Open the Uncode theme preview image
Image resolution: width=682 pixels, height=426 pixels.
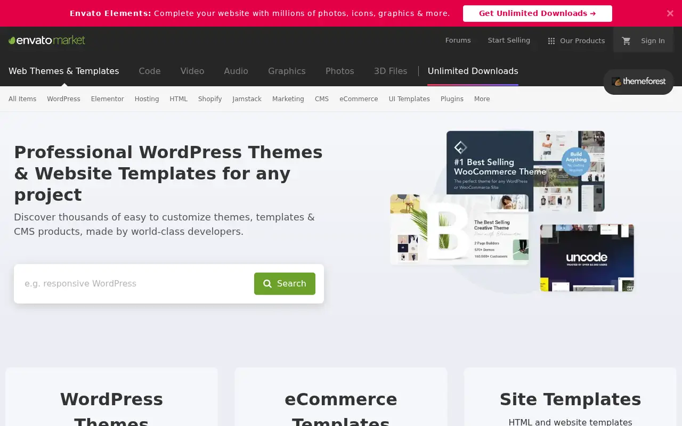(587, 258)
